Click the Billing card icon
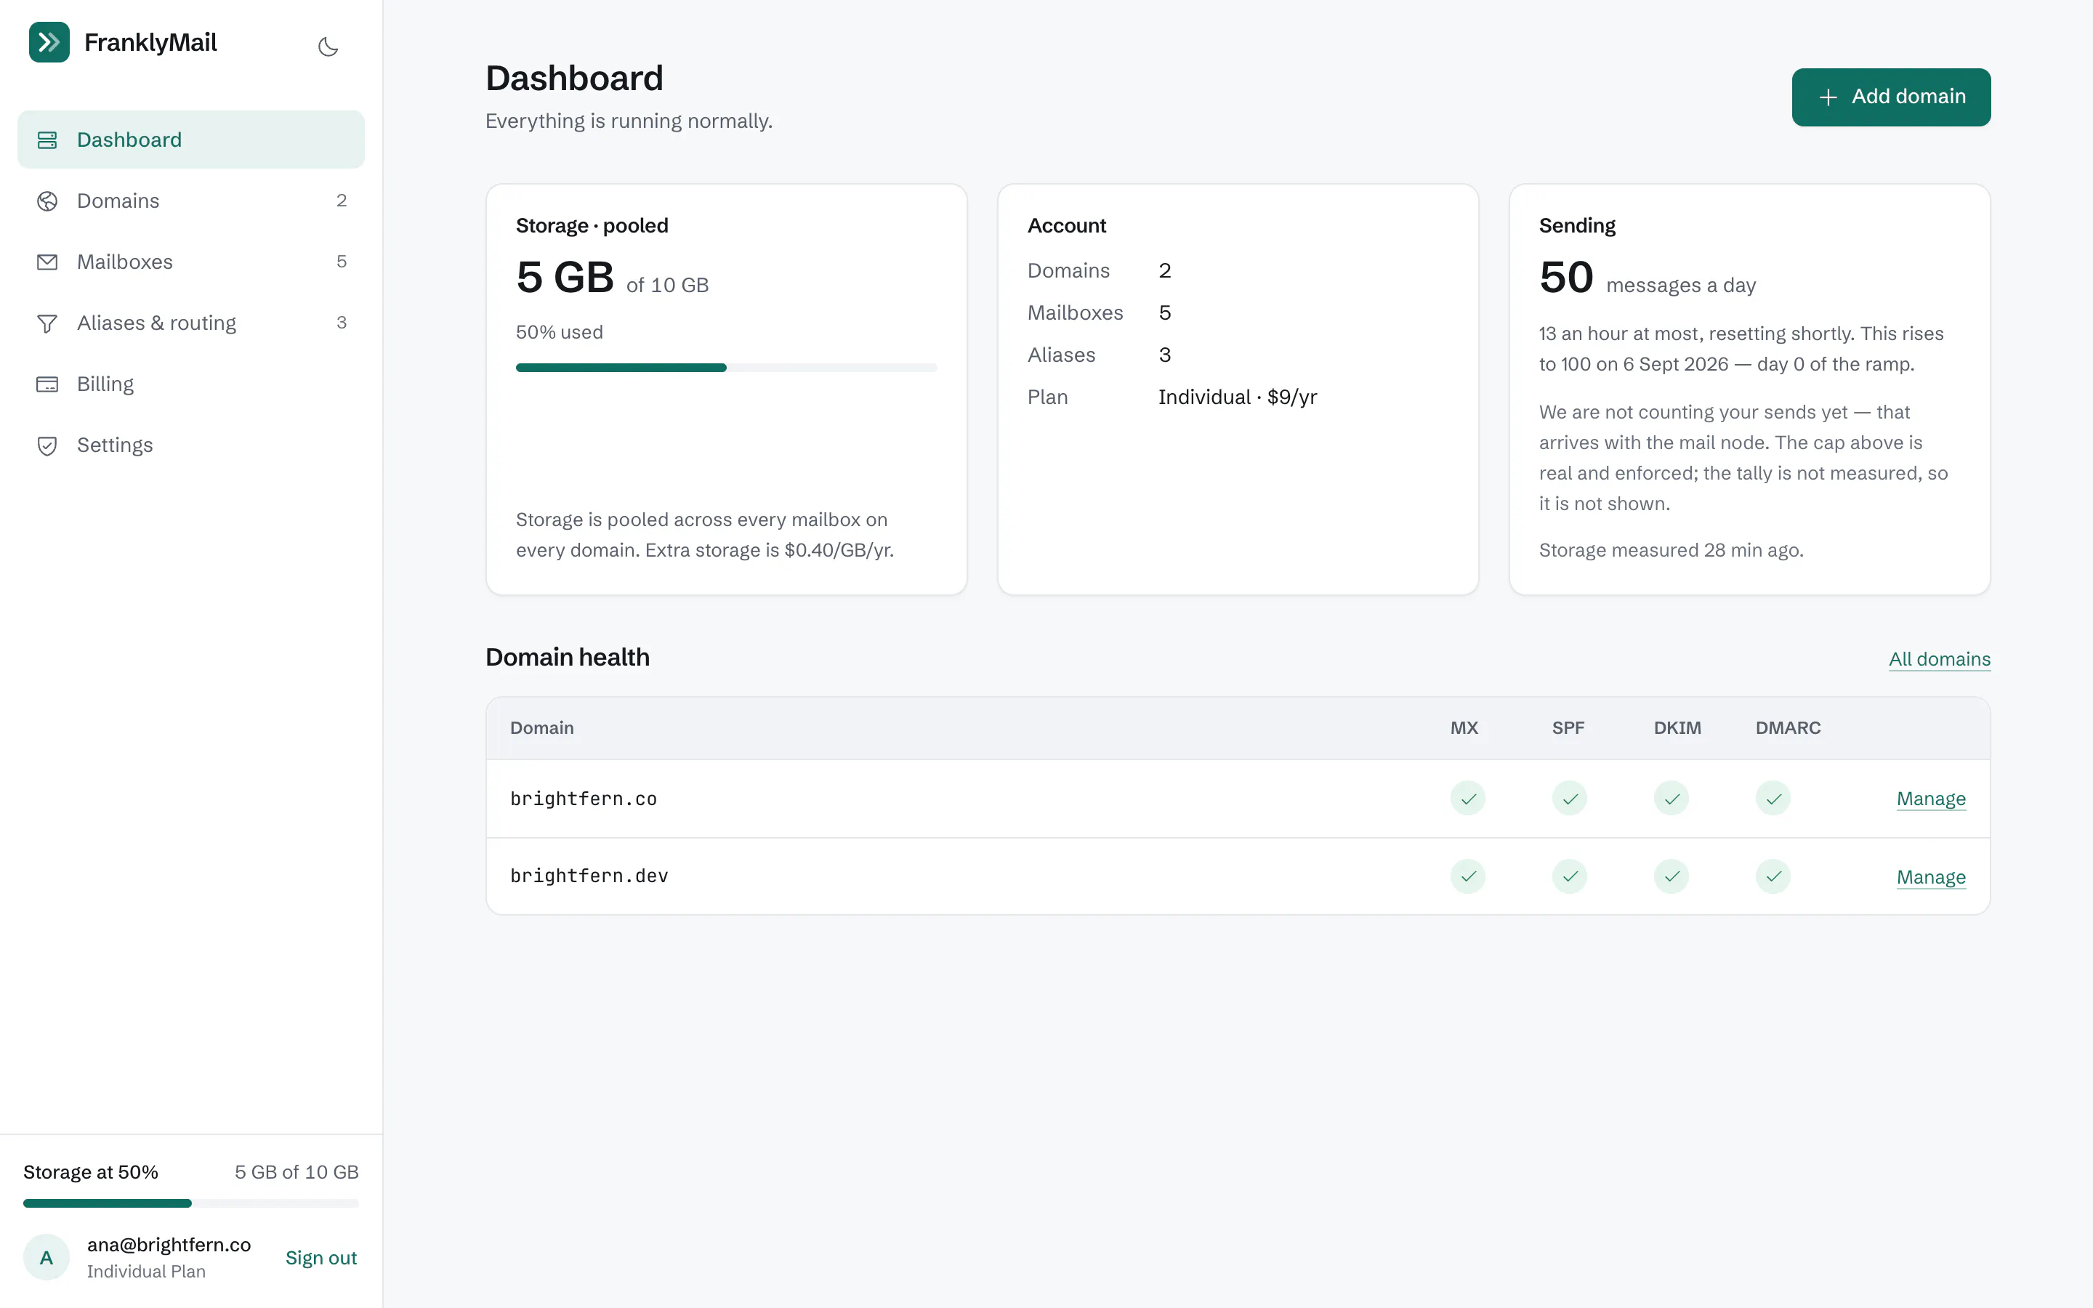The width and height of the screenshot is (2093, 1308). (47, 384)
